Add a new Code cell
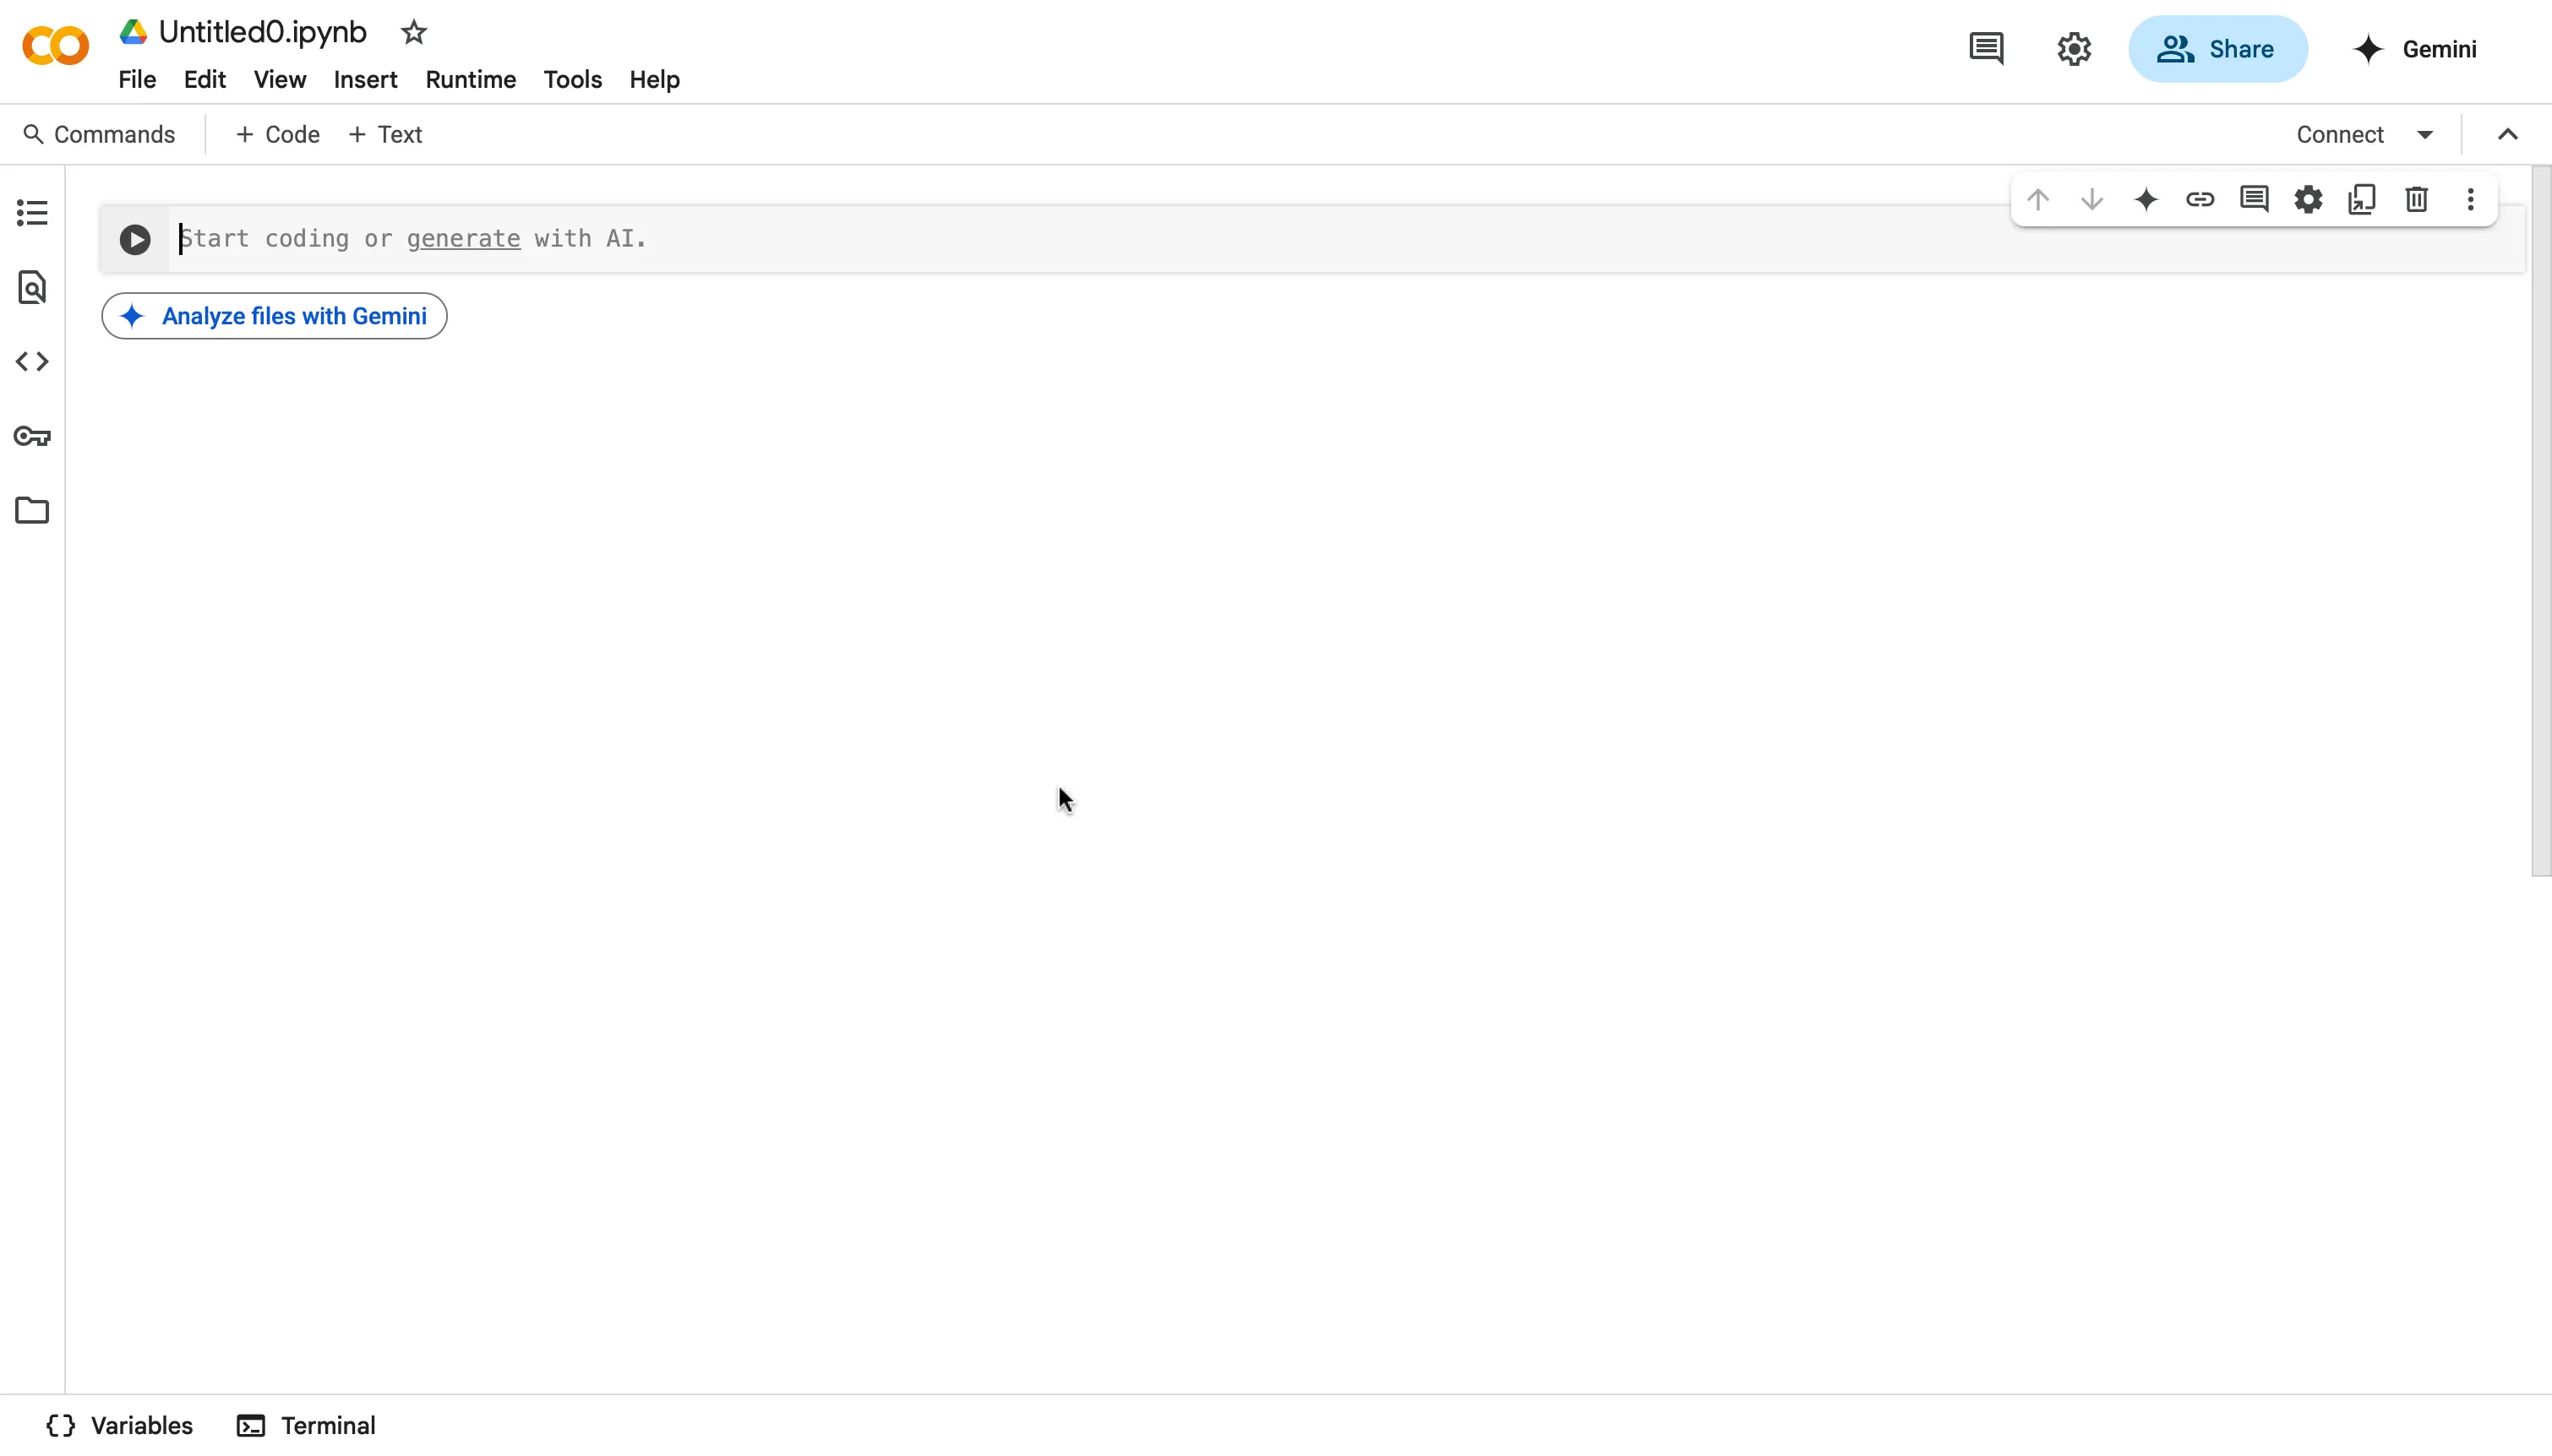 (x=278, y=134)
